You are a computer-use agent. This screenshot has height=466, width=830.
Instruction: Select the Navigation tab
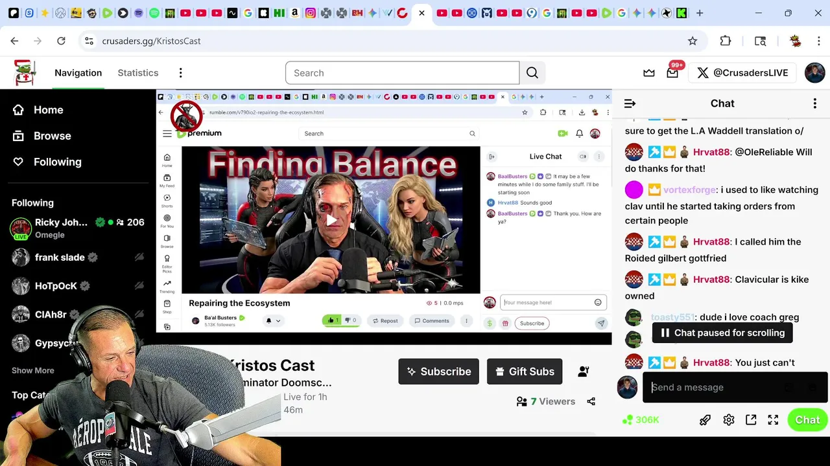[78, 73]
